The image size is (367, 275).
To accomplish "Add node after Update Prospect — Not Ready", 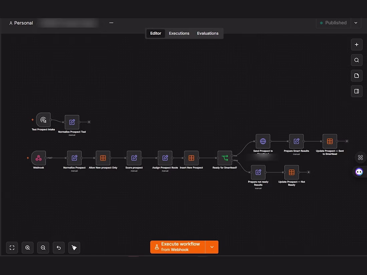I will click(309, 172).
